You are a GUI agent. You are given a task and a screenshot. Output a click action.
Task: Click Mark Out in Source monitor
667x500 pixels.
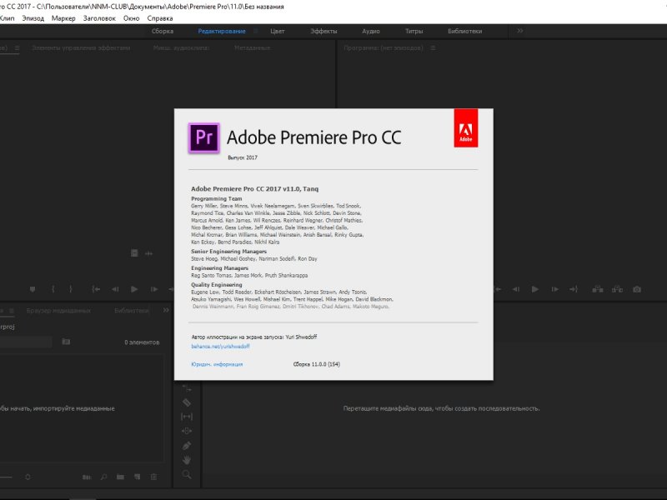pos(71,289)
